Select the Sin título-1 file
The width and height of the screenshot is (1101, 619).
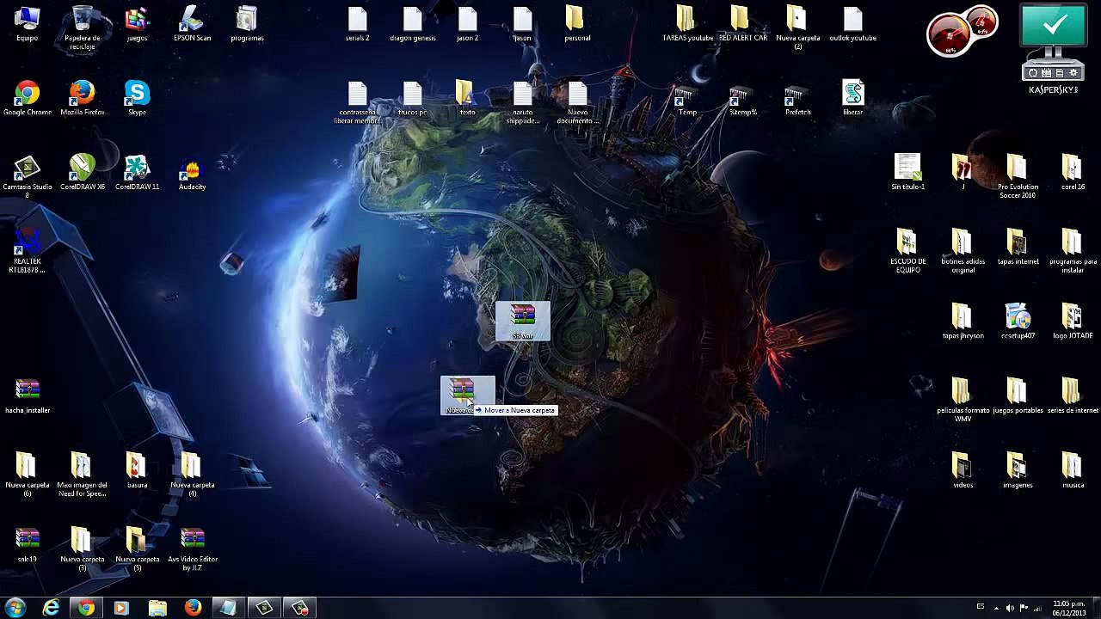pos(907,172)
